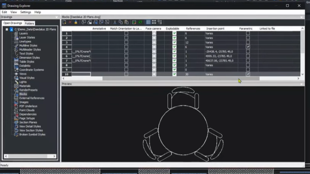310x174 pixels.
Task: Click the Cut scissors icon
Action: (114, 22)
